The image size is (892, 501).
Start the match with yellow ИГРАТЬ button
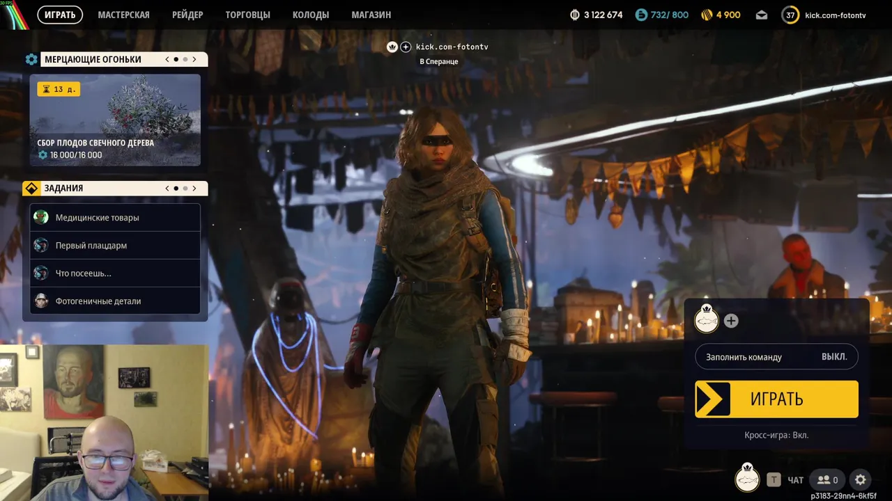[x=776, y=399]
